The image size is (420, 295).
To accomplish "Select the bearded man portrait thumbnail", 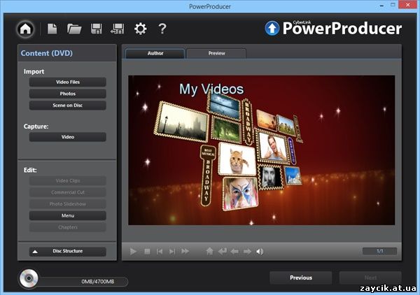I will [270, 177].
